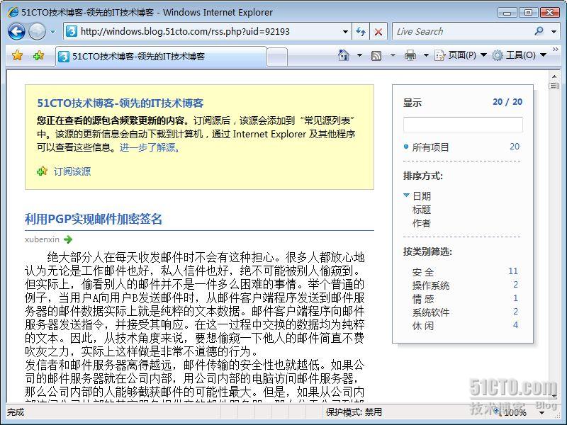Select 所有项目 in the sidebar
This screenshot has width=567, height=425.
[x=431, y=147]
